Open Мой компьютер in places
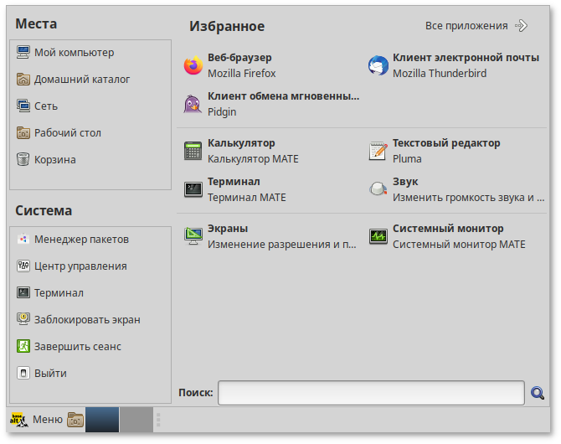 tap(74, 53)
